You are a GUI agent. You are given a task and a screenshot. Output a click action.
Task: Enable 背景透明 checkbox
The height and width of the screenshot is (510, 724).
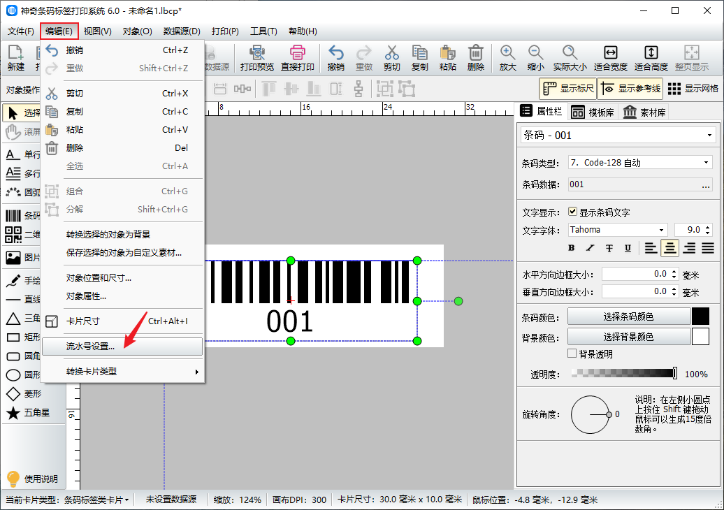click(572, 354)
